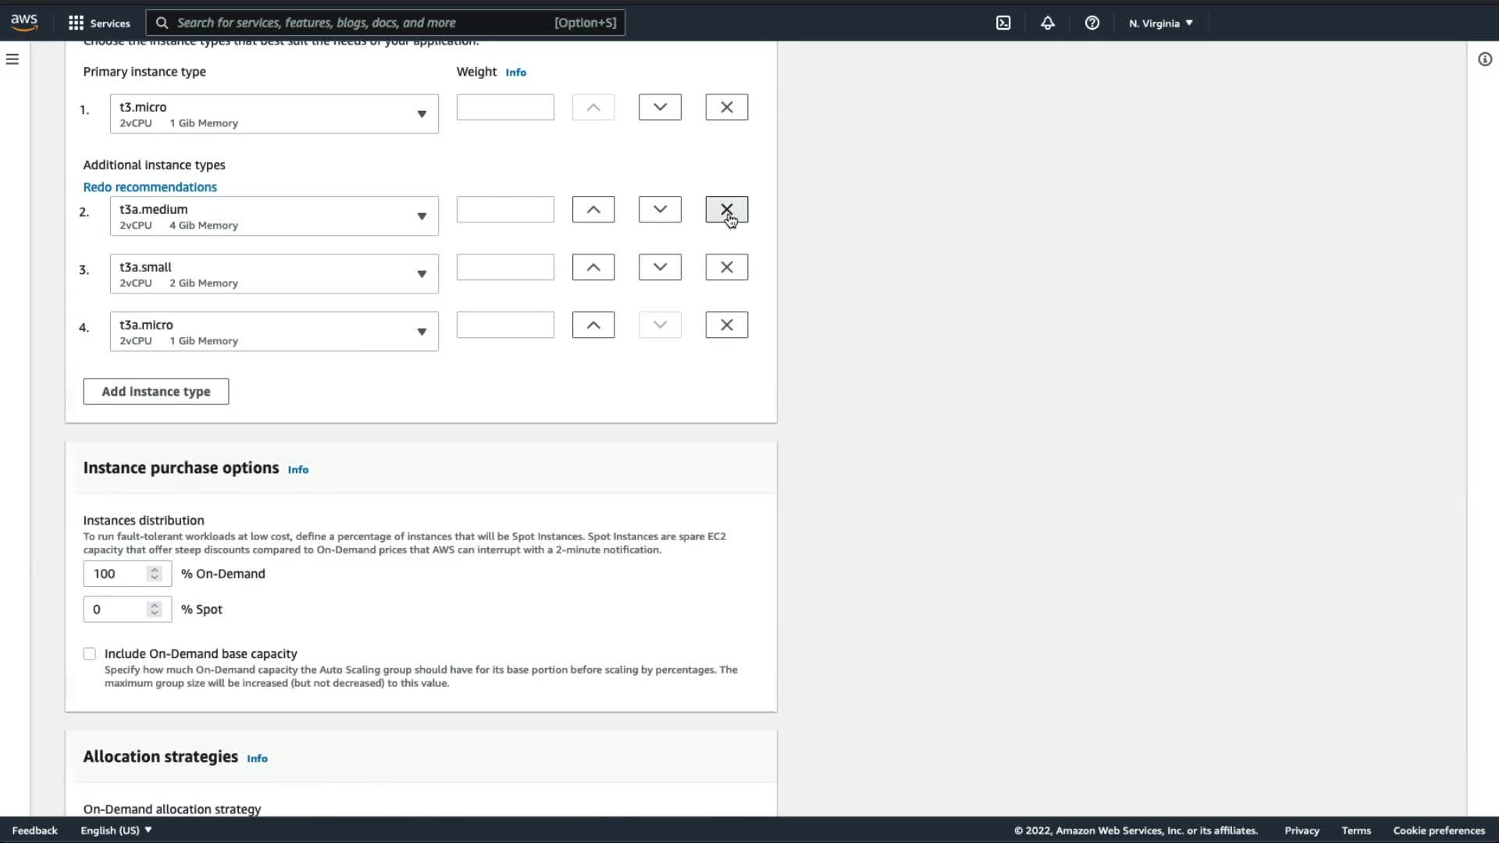The height and width of the screenshot is (843, 1499).
Task: Click Add instance type button
Action: coord(156,392)
